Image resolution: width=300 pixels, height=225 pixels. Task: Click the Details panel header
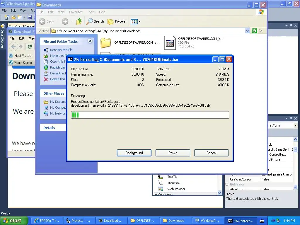pyautogui.click(x=53, y=128)
